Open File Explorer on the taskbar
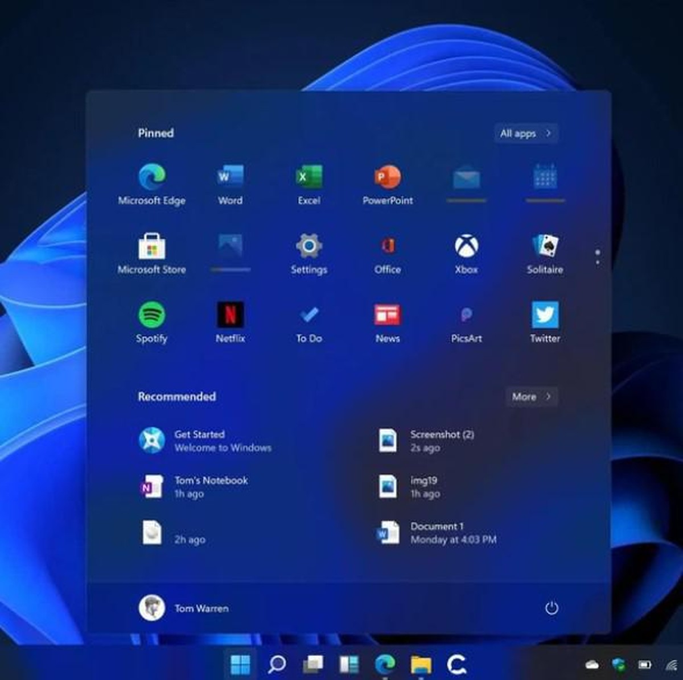This screenshot has width=683, height=680. 421,664
